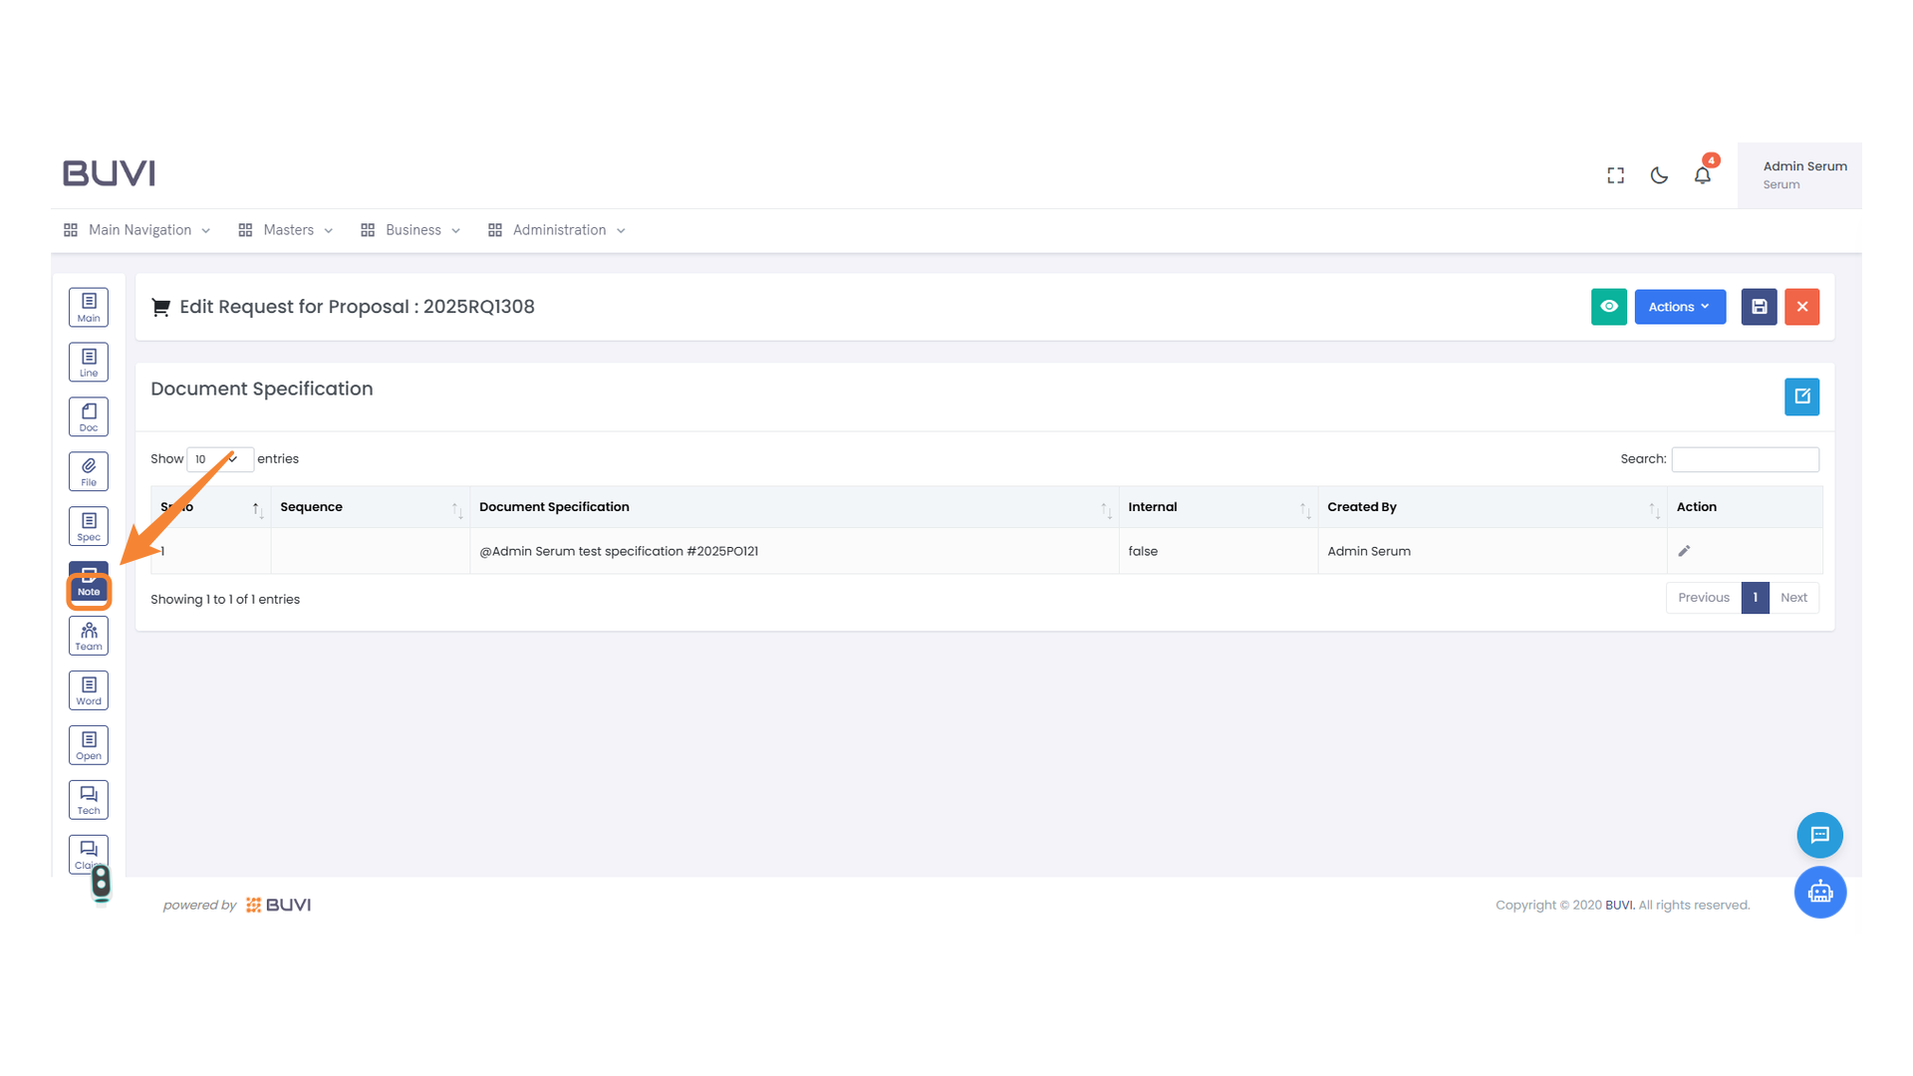Open the Business menu
Image resolution: width=1913 pixels, height=1076 pixels.
411,230
